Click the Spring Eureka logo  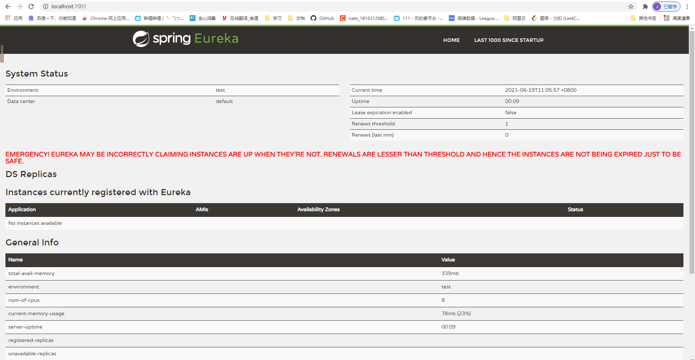pos(185,39)
